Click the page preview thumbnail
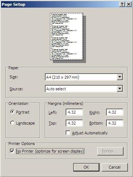This screenshot has width=133, height=177. point(67,36)
